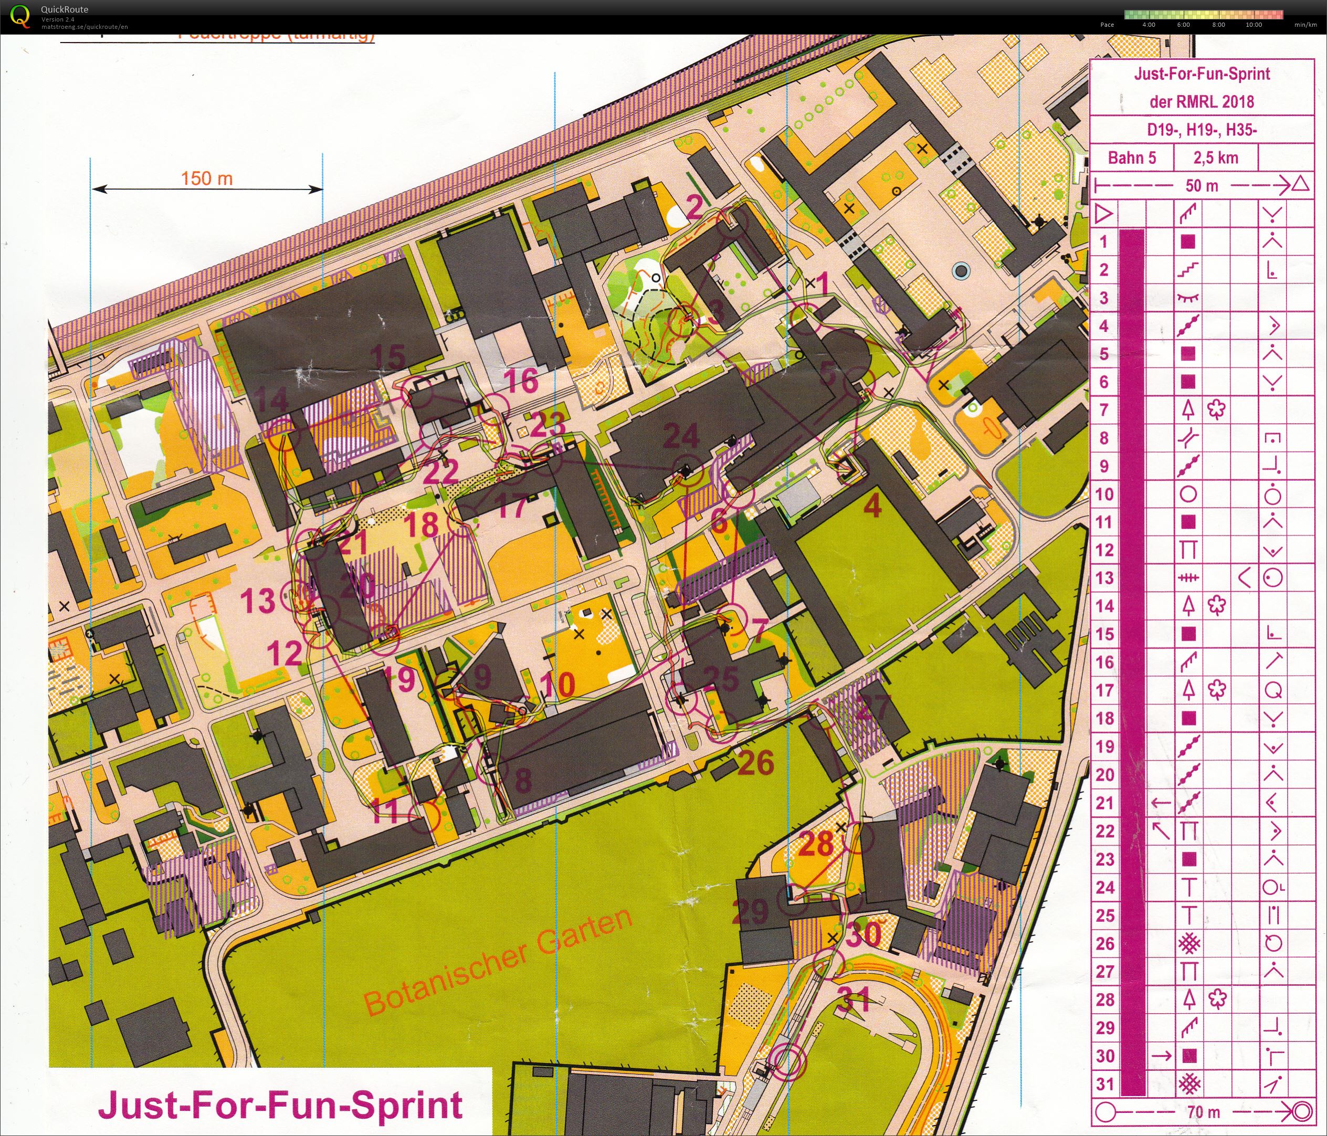This screenshot has width=1327, height=1136.
Task: Click the Bahn 5 course cell
Action: click(1132, 157)
